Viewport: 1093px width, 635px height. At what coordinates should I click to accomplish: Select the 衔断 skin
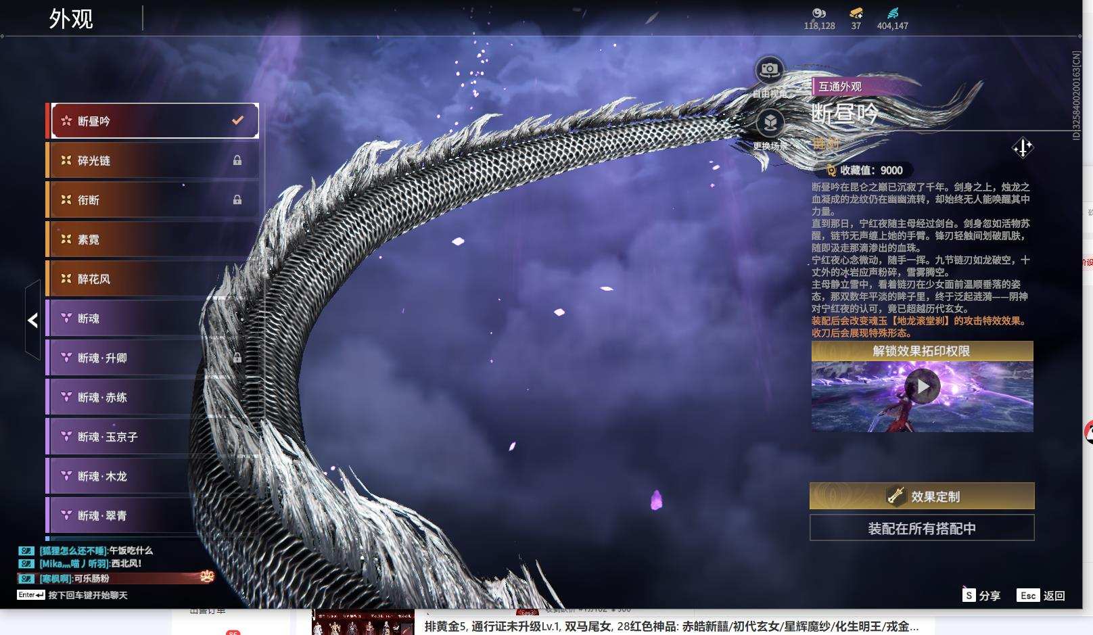click(x=152, y=199)
